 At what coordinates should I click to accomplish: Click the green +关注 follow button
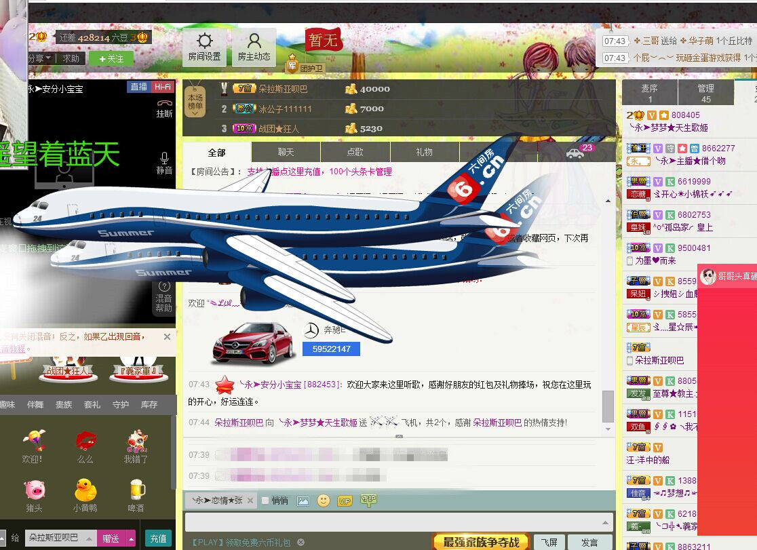pyautogui.click(x=111, y=58)
